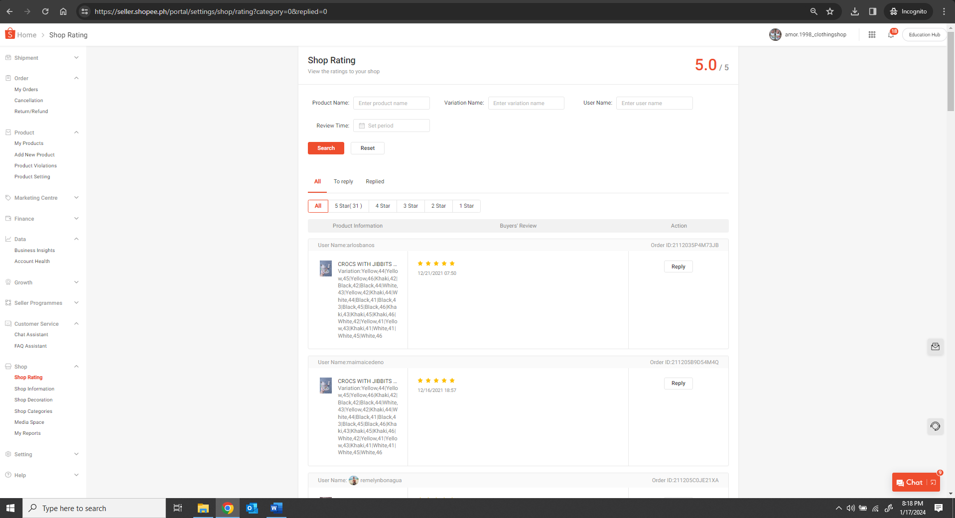Toggle the browser side panel icon
955x518 pixels.
(873, 11)
